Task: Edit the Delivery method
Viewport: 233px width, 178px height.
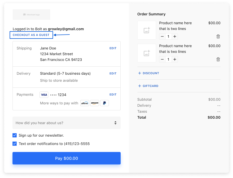Action: tap(113, 73)
